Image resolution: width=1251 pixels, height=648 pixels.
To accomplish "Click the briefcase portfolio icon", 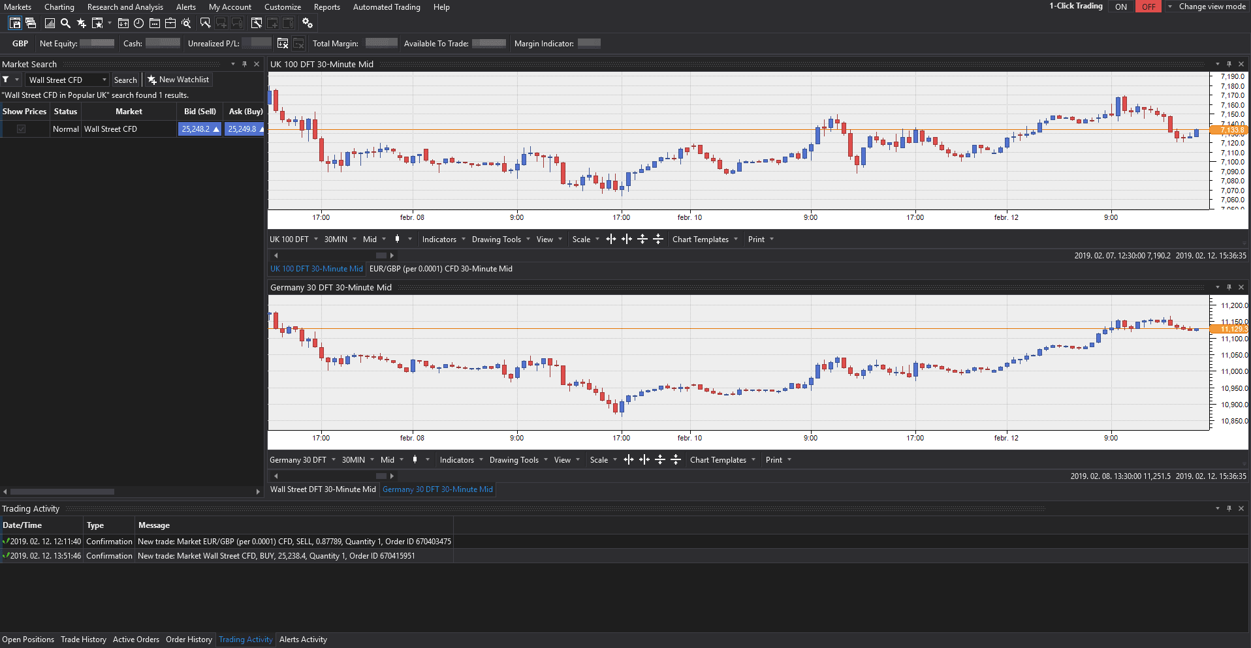I will 172,23.
